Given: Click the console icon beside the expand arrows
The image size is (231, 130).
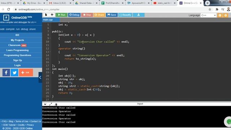Looking at the screenshot, I should [56, 104].
